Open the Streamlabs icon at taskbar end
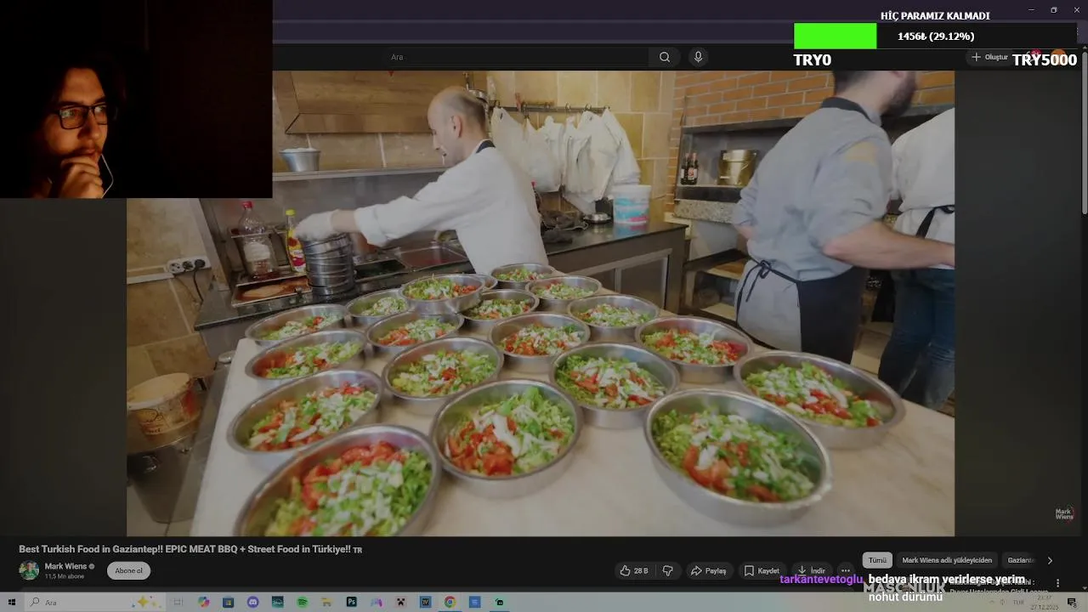 [x=499, y=602]
